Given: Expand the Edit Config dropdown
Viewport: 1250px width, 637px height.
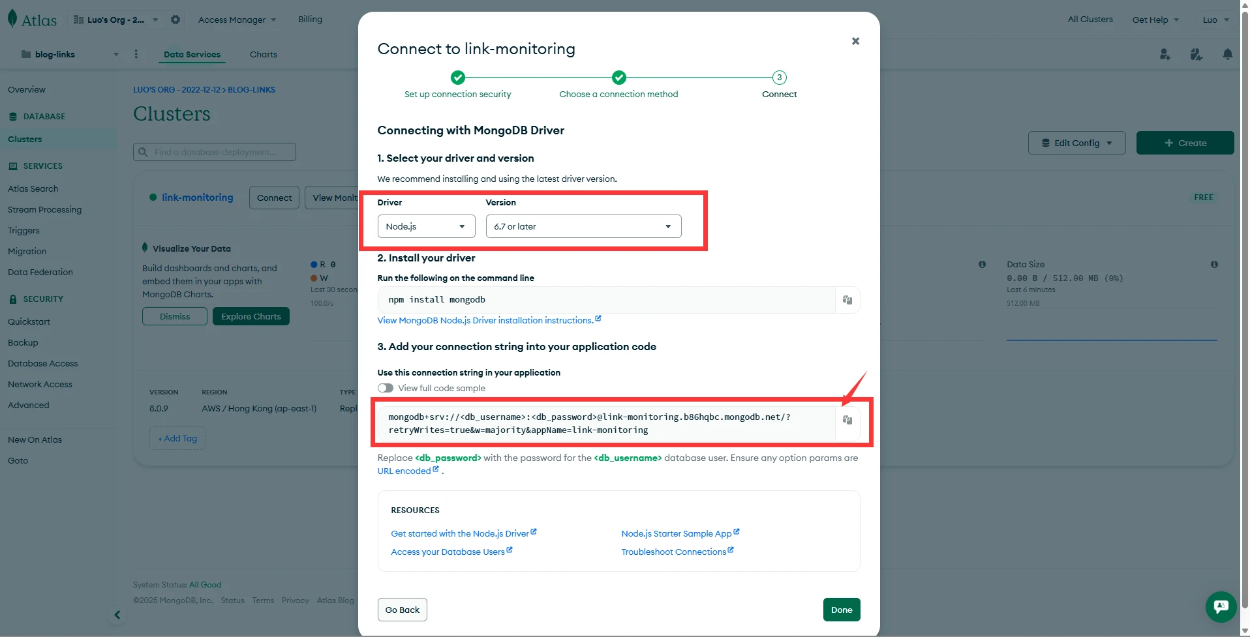Looking at the screenshot, I should tap(1076, 143).
